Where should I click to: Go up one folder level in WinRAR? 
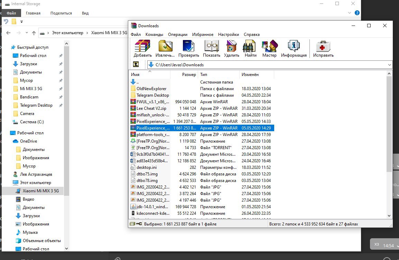[136, 64]
